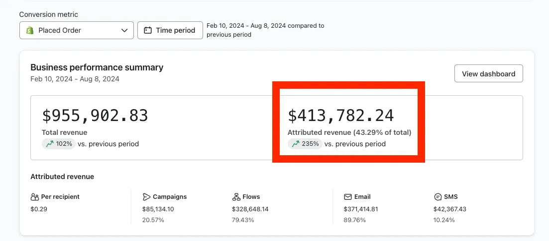This screenshot has width=549, height=241.
Task: Select the $955,902.83 total revenue figure
Action: (95, 116)
